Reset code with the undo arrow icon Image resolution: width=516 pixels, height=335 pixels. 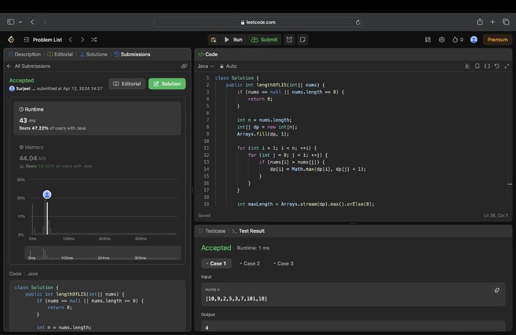497,66
